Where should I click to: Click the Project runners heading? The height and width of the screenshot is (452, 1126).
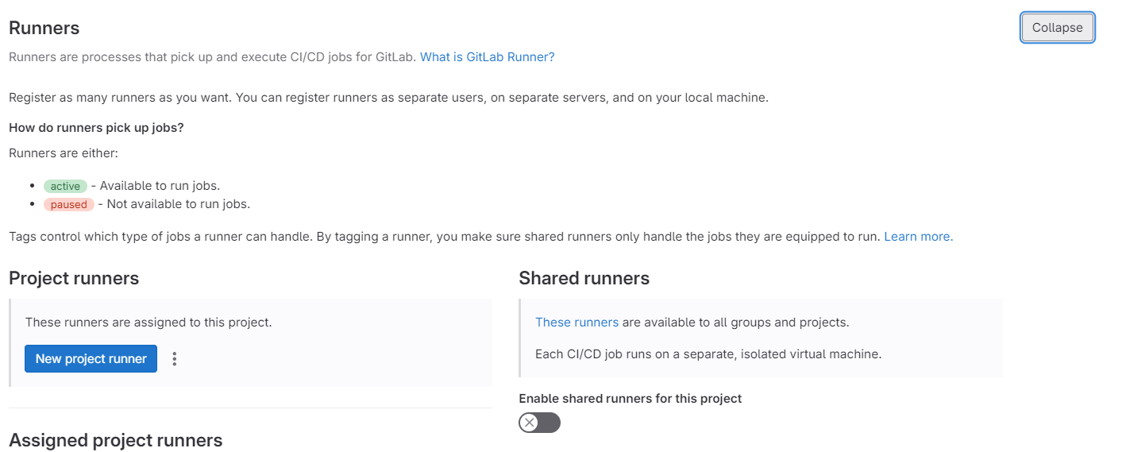74,278
